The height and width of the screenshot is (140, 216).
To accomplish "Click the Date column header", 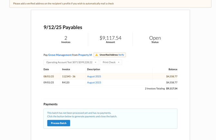I will pyautogui.click(x=46, y=70).
